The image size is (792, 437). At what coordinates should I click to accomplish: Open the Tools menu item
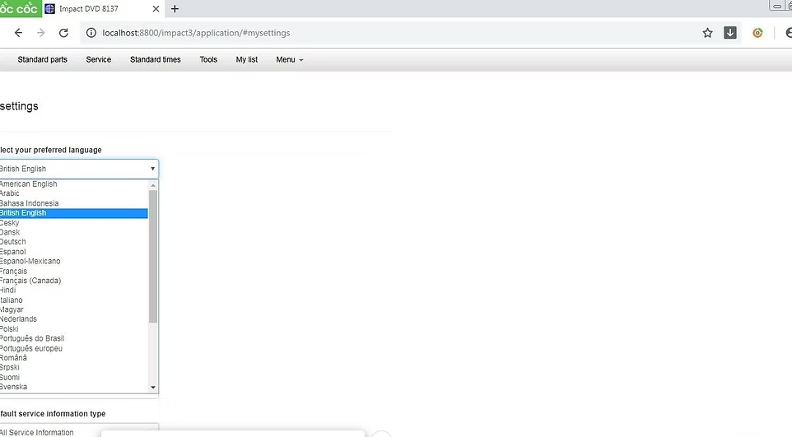[208, 60]
